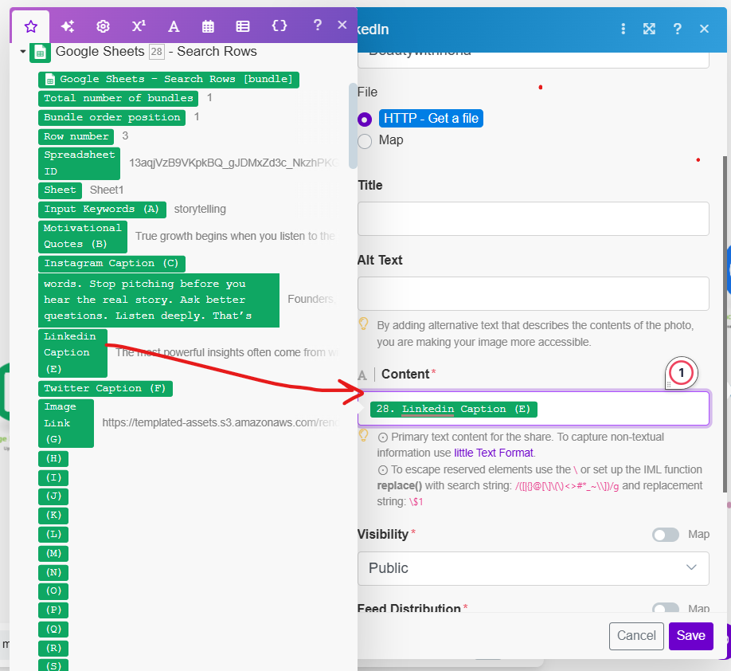
Task: Click the mapping panel vertical scrollbar
Action: (x=353, y=126)
